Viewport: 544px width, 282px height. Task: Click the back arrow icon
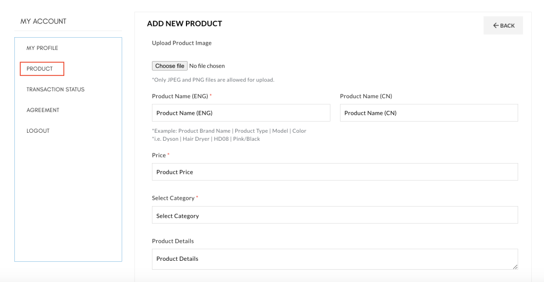point(496,25)
